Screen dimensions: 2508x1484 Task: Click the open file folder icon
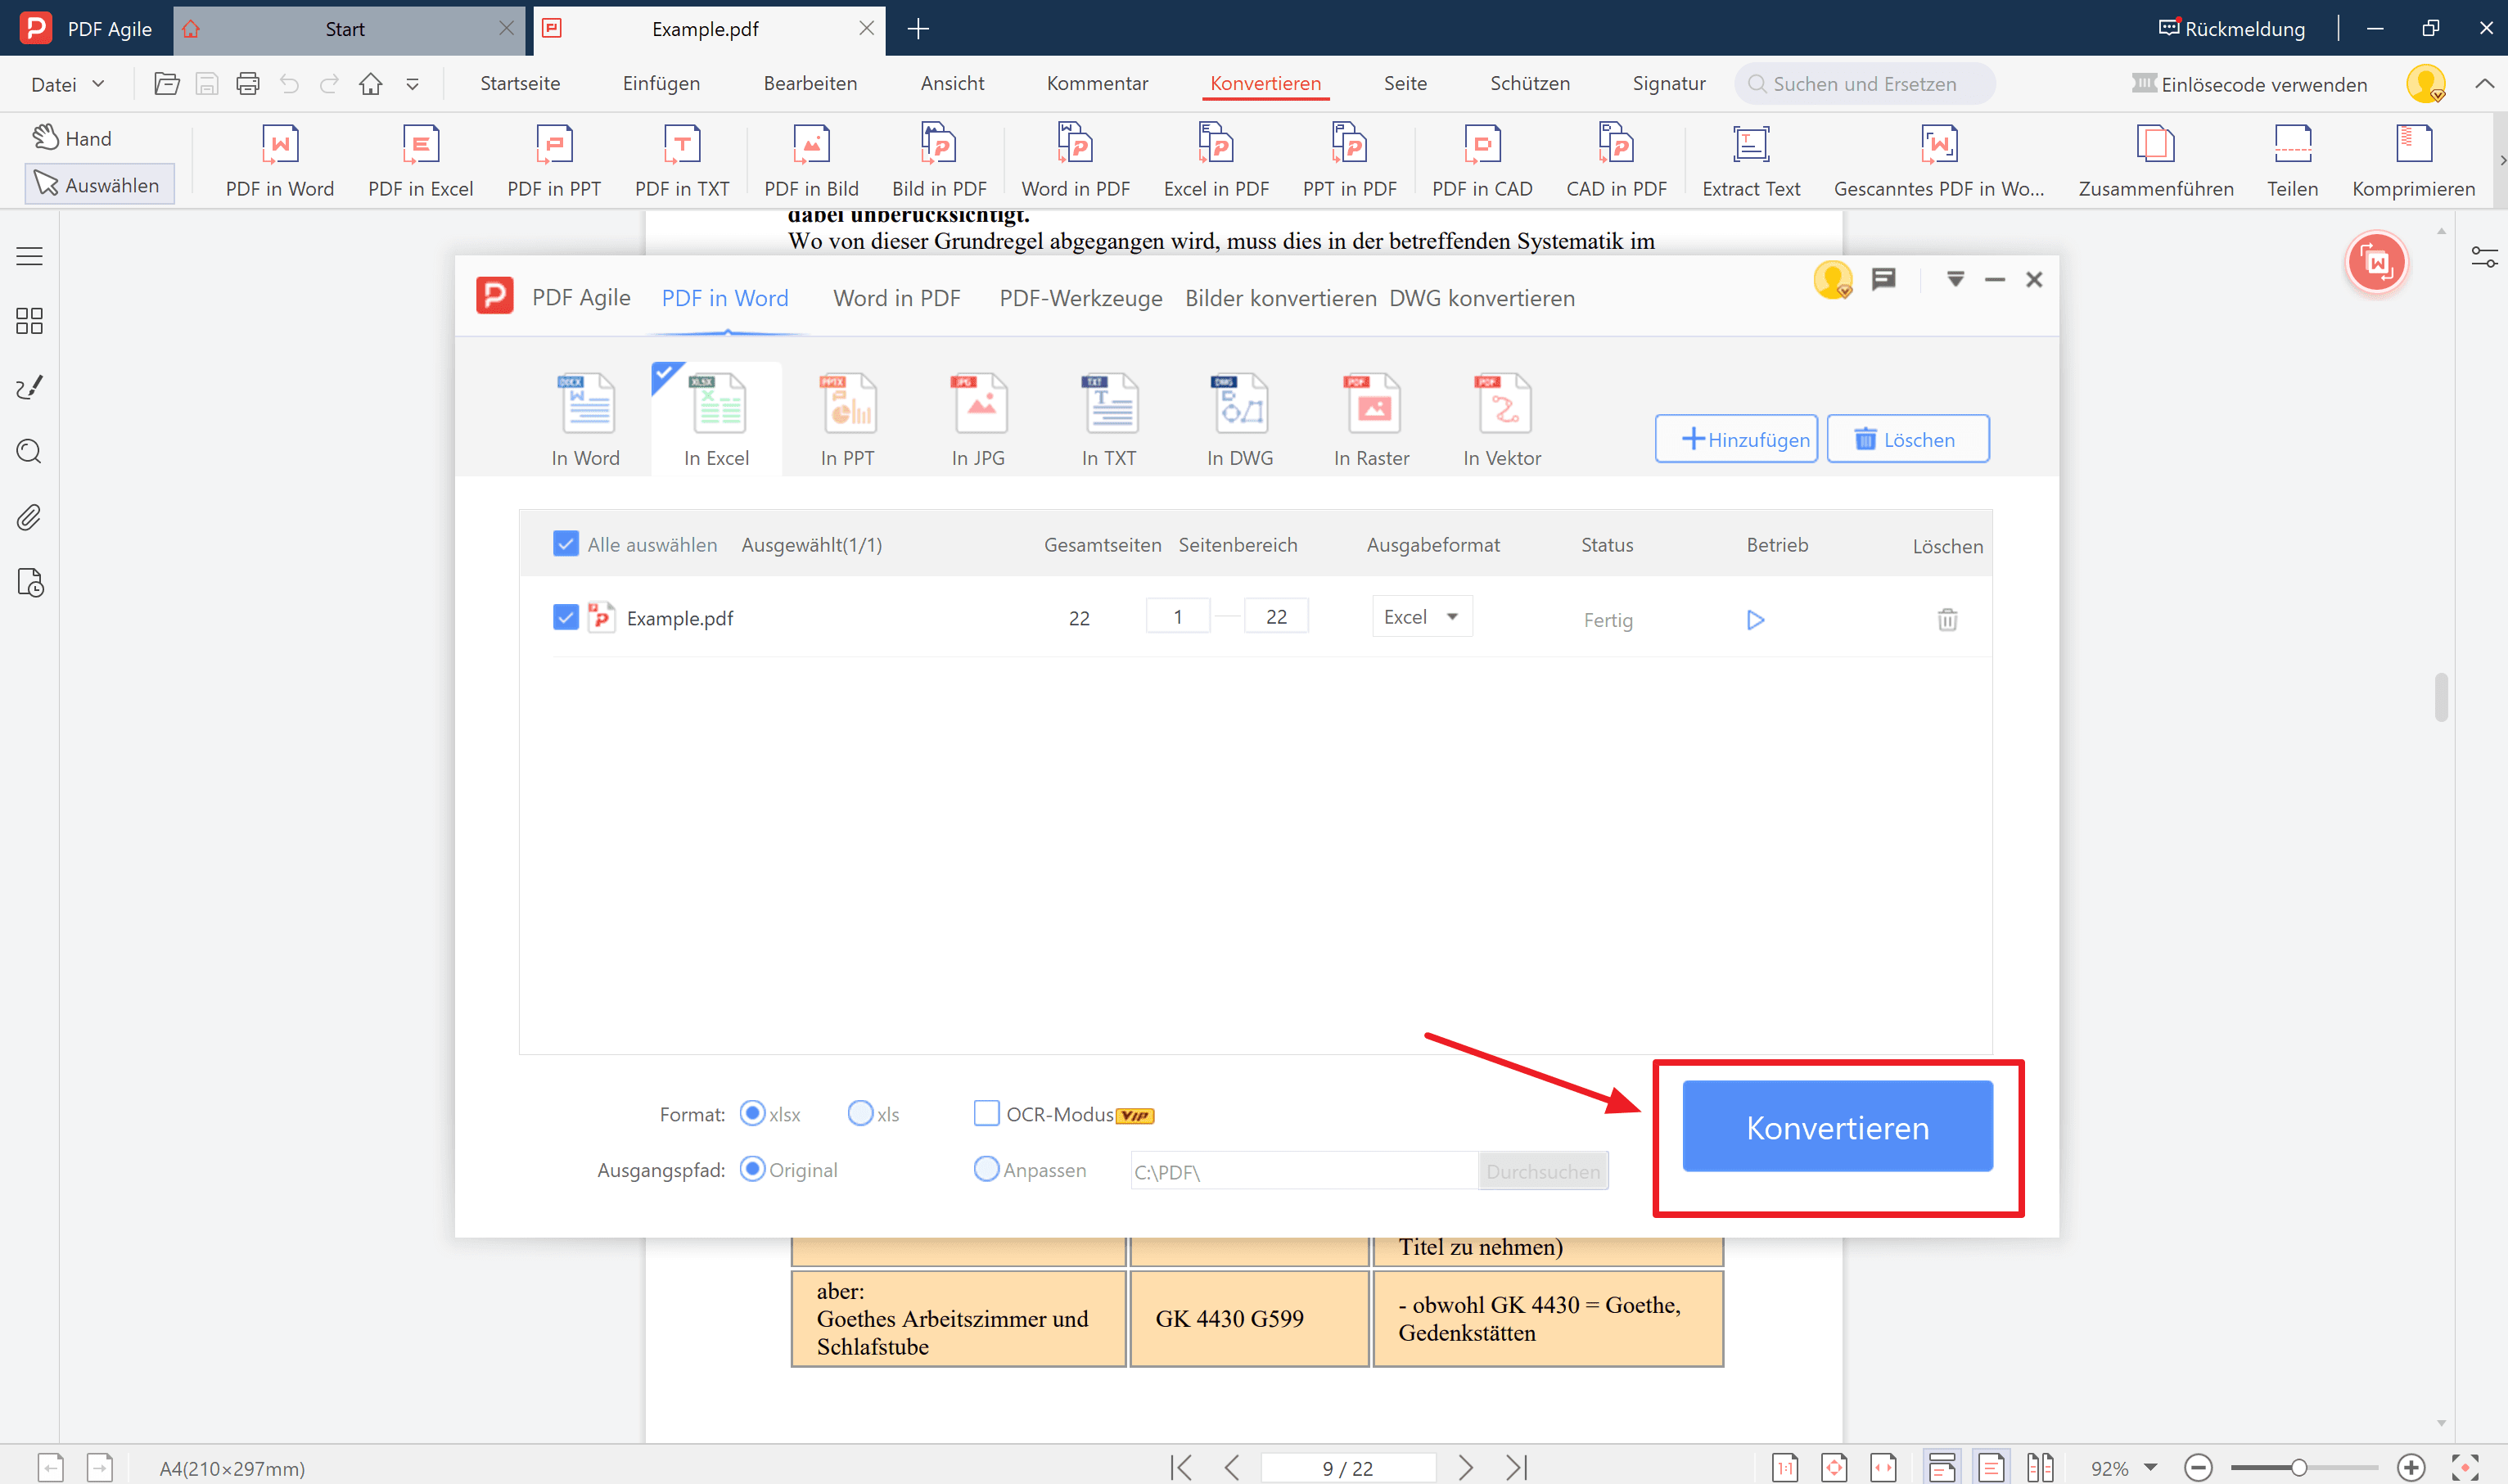[167, 84]
